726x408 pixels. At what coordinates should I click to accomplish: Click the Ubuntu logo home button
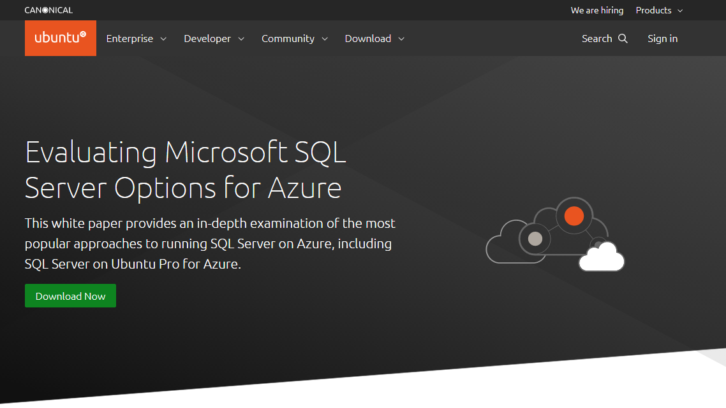click(61, 38)
